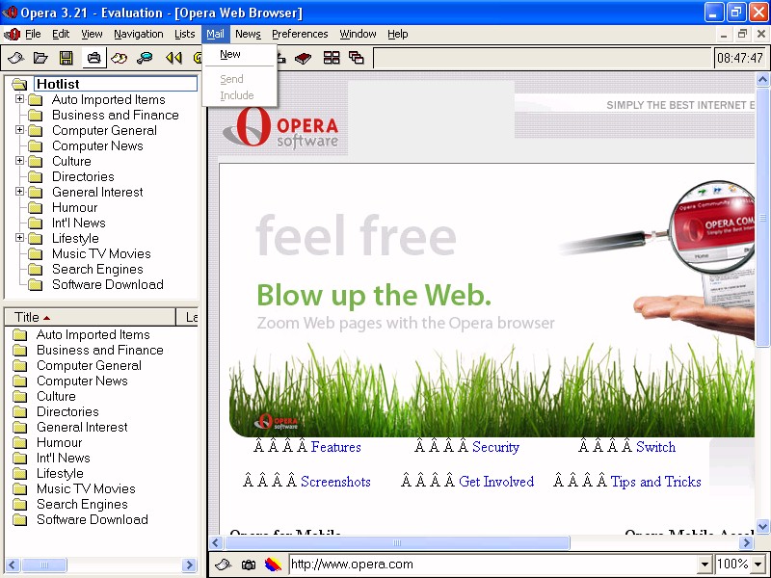Click the Opera logo in page header
Viewport: 771px width, 578px height.
pos(280,127)
